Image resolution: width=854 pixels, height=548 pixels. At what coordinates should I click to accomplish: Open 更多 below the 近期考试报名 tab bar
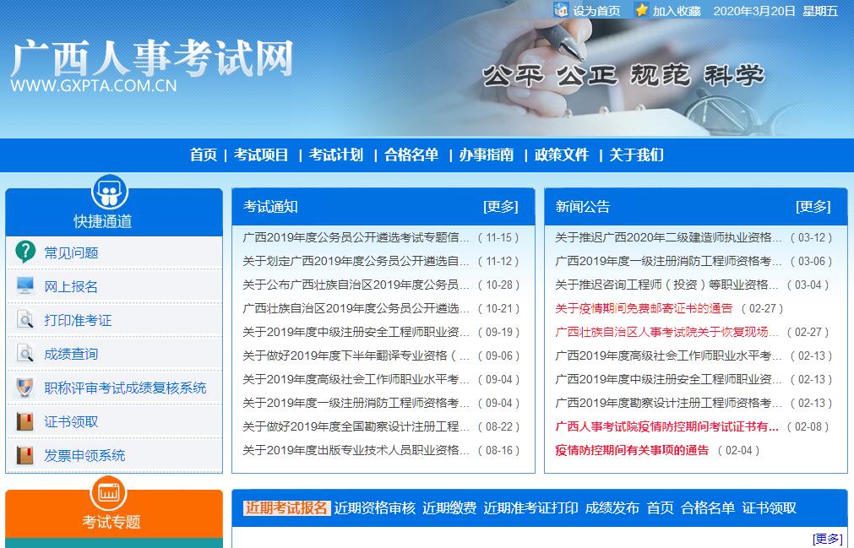pos(826,539)
